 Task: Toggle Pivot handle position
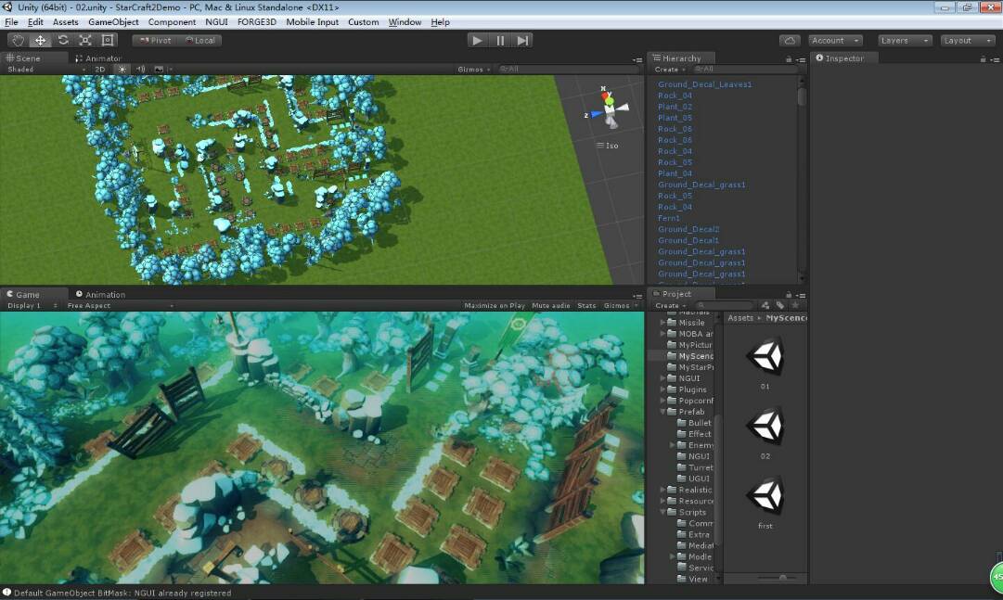pyautogui.click(x=155, y=40)
